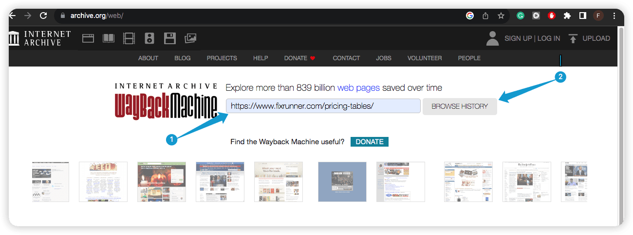Click the Internet Archive logo
Screen dimensions: 633x235
click(40, 38)
